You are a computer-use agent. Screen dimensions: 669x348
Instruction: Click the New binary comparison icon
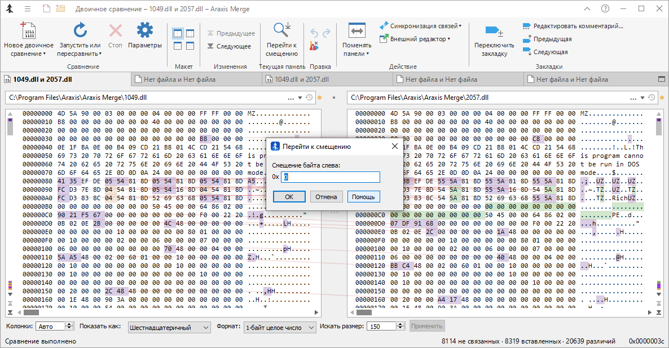tap(29, 30)
